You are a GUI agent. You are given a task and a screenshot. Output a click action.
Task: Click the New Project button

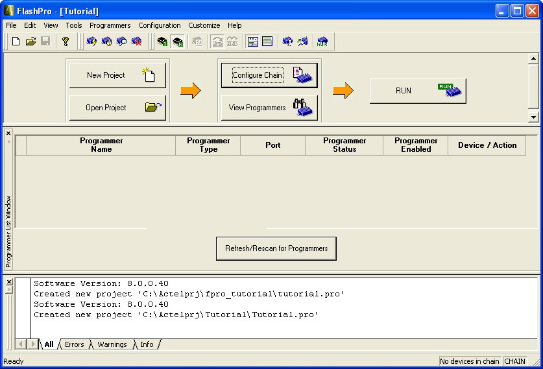point(117,75)
